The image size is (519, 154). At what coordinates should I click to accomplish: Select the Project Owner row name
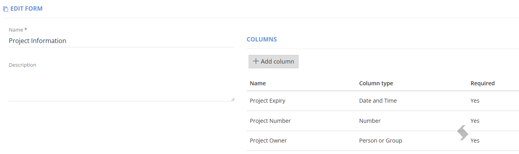click(x=268, y=141)
